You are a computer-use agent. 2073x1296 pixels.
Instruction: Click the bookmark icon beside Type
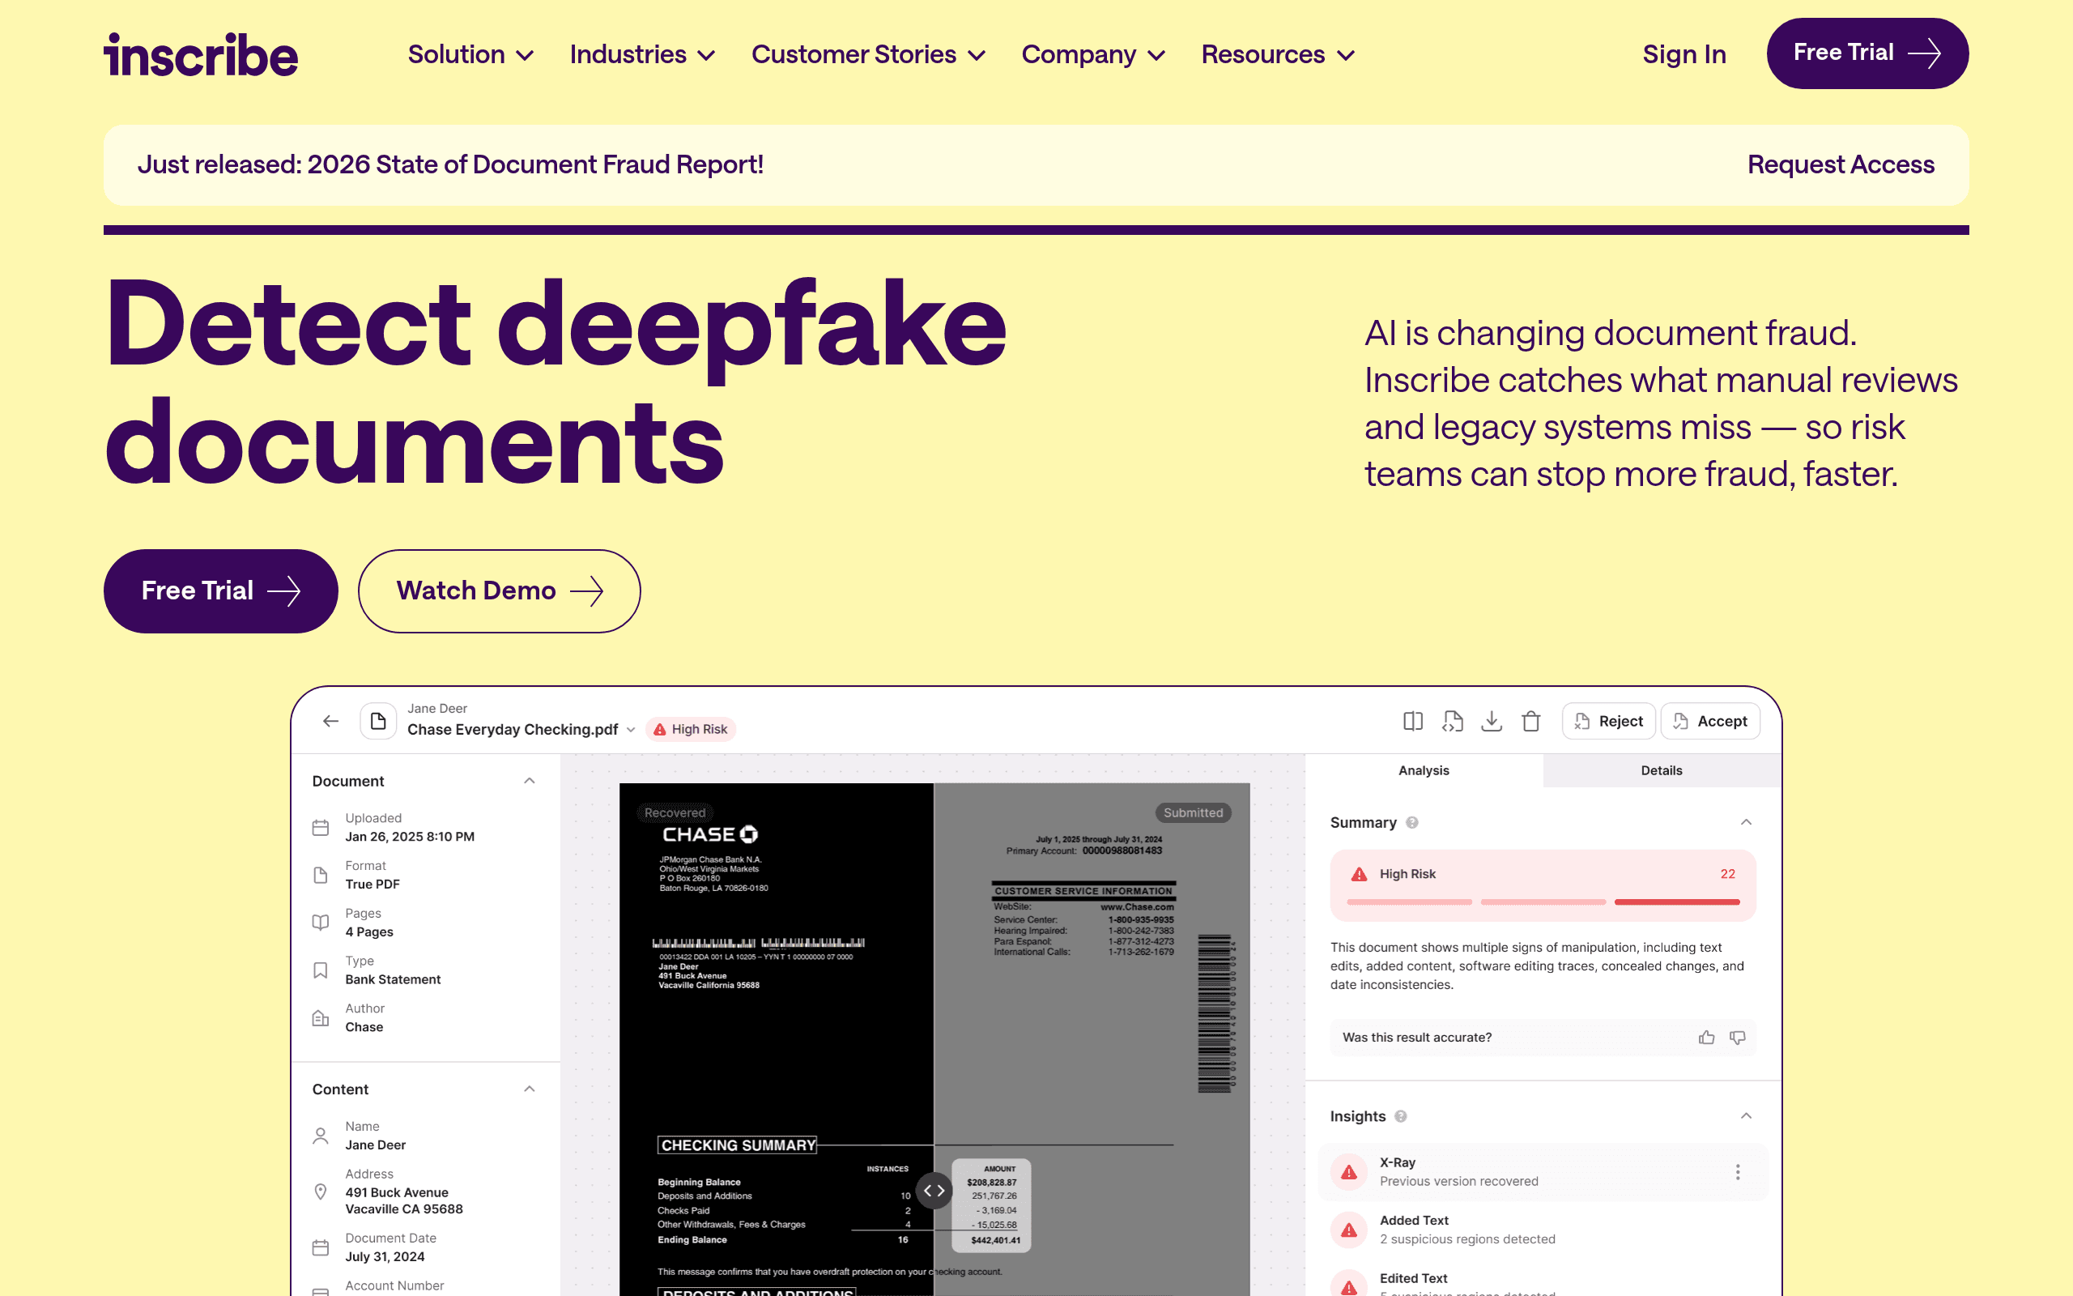coord(321,970)
